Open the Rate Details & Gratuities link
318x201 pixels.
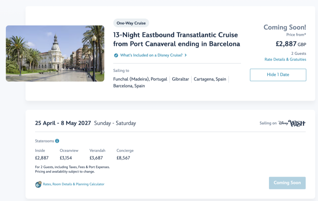[285, 59]
